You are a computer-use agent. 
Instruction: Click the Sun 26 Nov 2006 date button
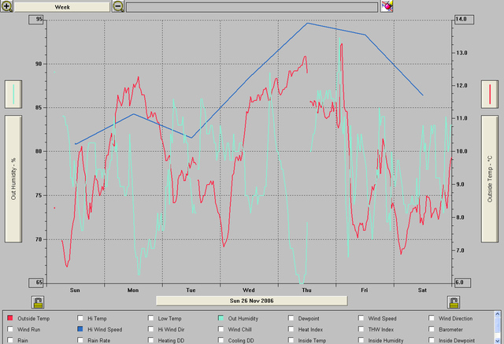[251, 301]
